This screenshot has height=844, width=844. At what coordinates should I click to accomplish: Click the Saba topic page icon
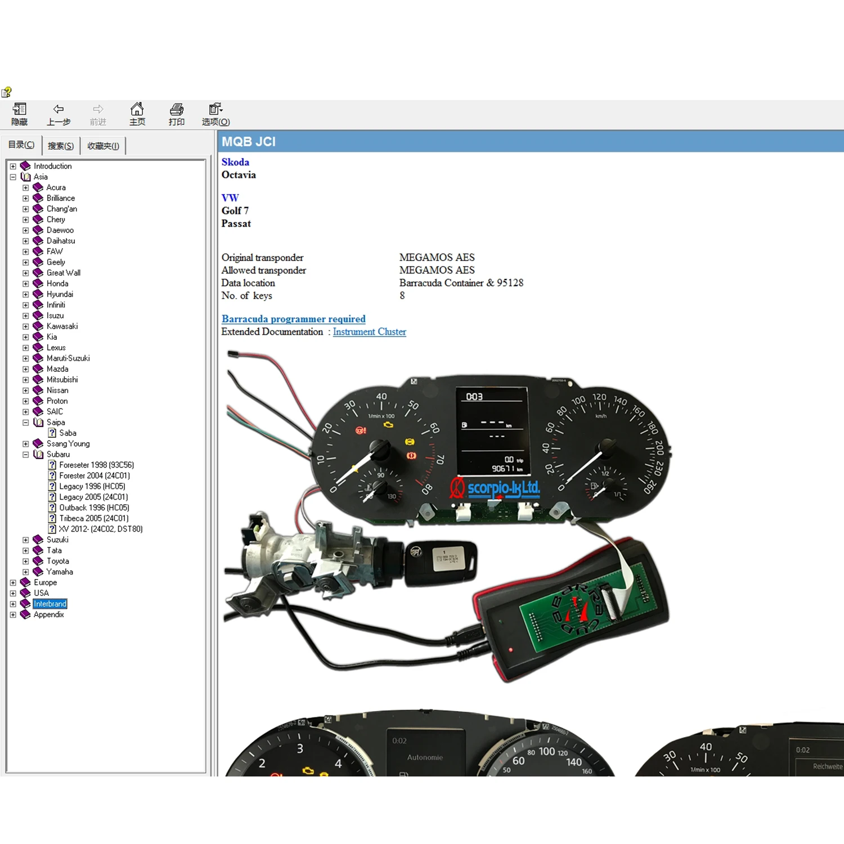click(52, 433)
